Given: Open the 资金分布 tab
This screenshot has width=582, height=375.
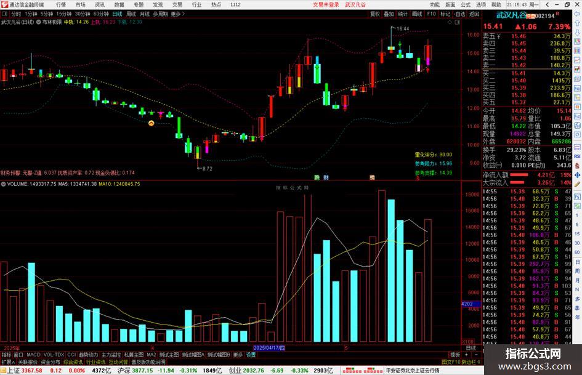Looking at the screenshot, I should (x=50, y=362).
